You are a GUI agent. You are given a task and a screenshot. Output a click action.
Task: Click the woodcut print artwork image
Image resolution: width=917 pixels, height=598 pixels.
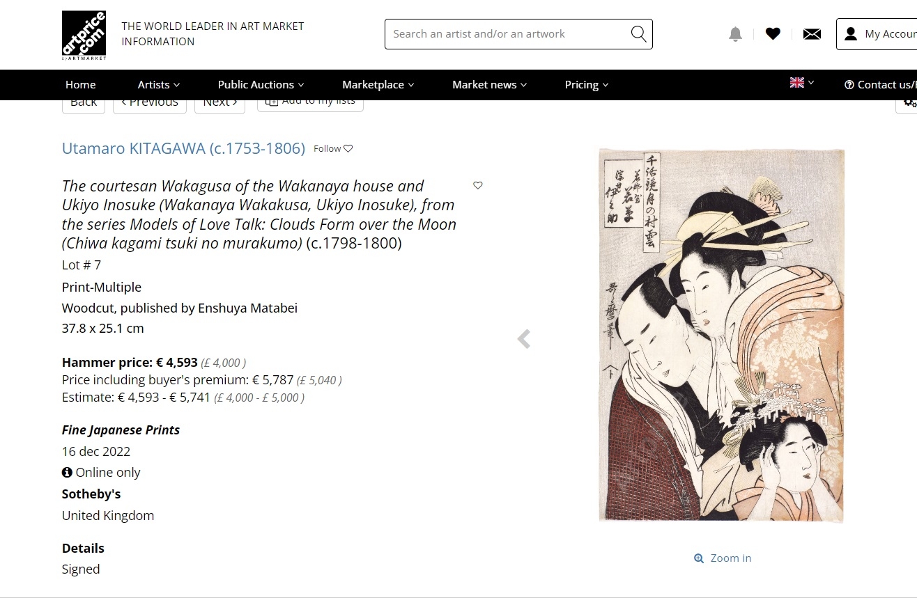721,336
